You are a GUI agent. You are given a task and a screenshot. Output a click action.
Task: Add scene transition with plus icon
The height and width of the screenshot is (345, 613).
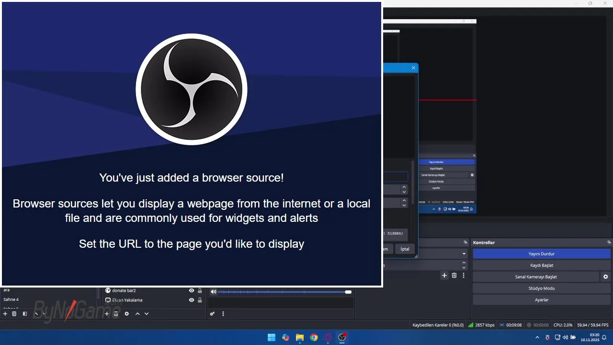coord(444,276)
